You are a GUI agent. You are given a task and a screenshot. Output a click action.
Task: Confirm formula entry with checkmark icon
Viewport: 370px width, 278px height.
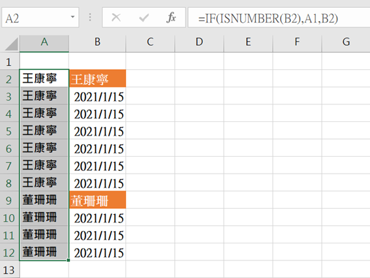click(x=144, y=18)
